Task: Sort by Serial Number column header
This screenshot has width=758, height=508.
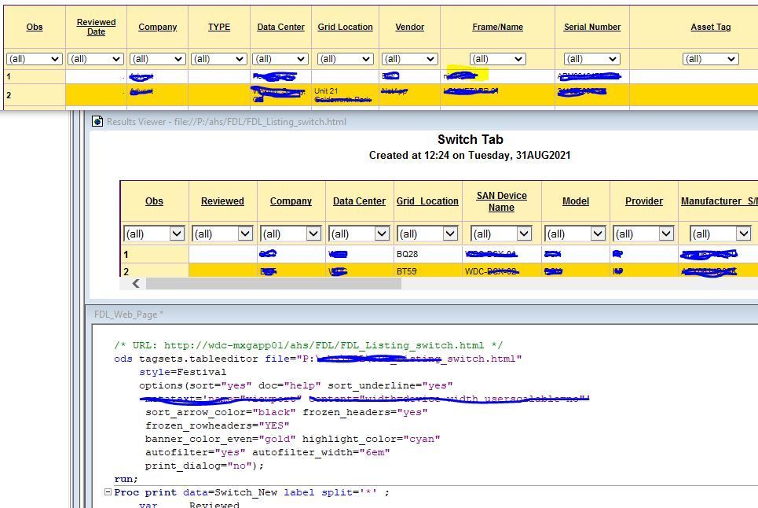Action: coord(592,27)
